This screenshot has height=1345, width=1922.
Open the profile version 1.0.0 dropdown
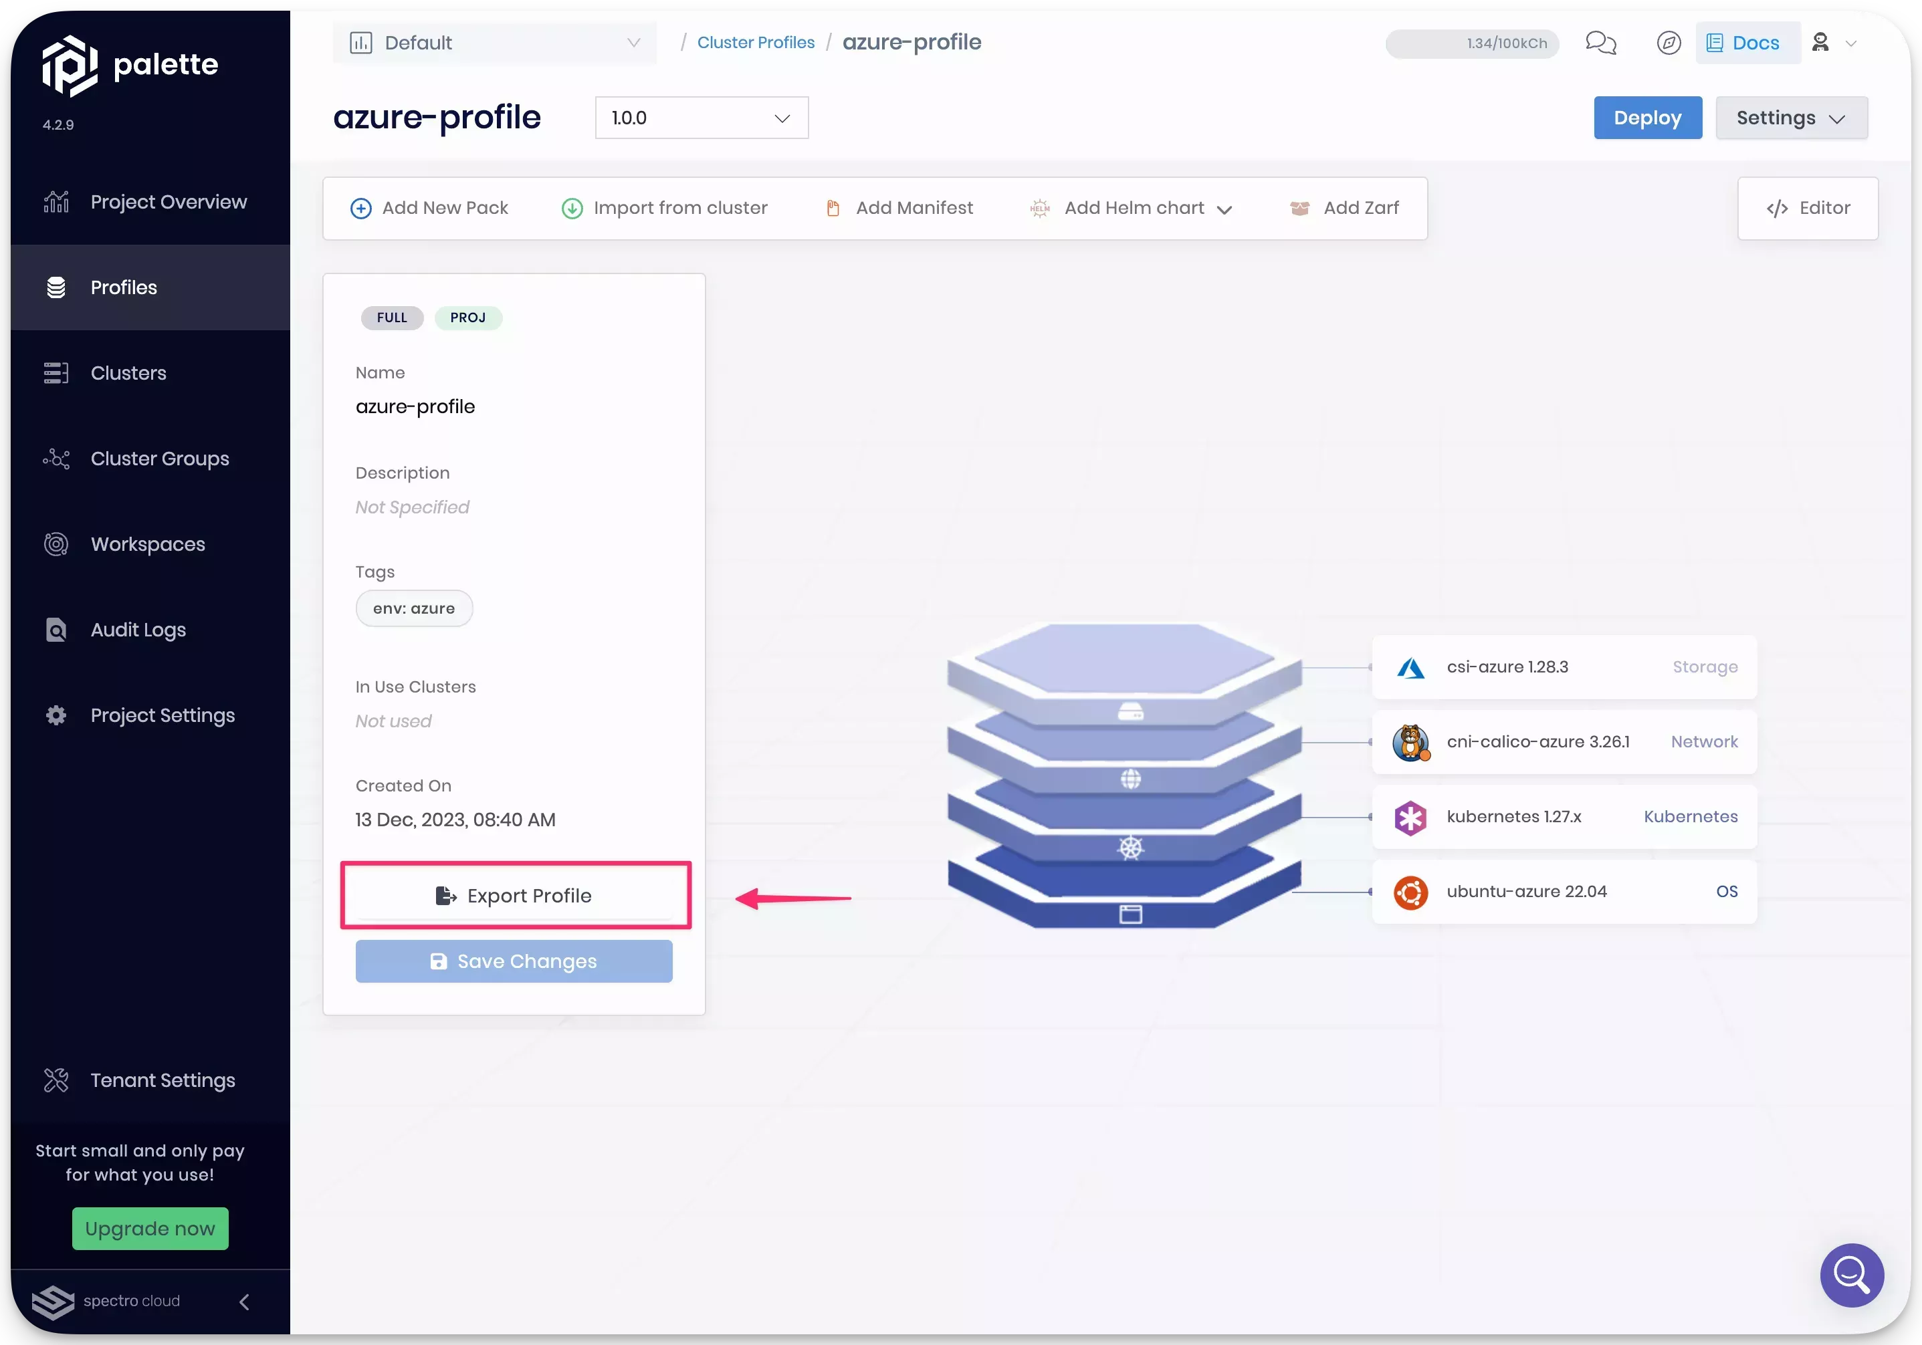[701, 117]
